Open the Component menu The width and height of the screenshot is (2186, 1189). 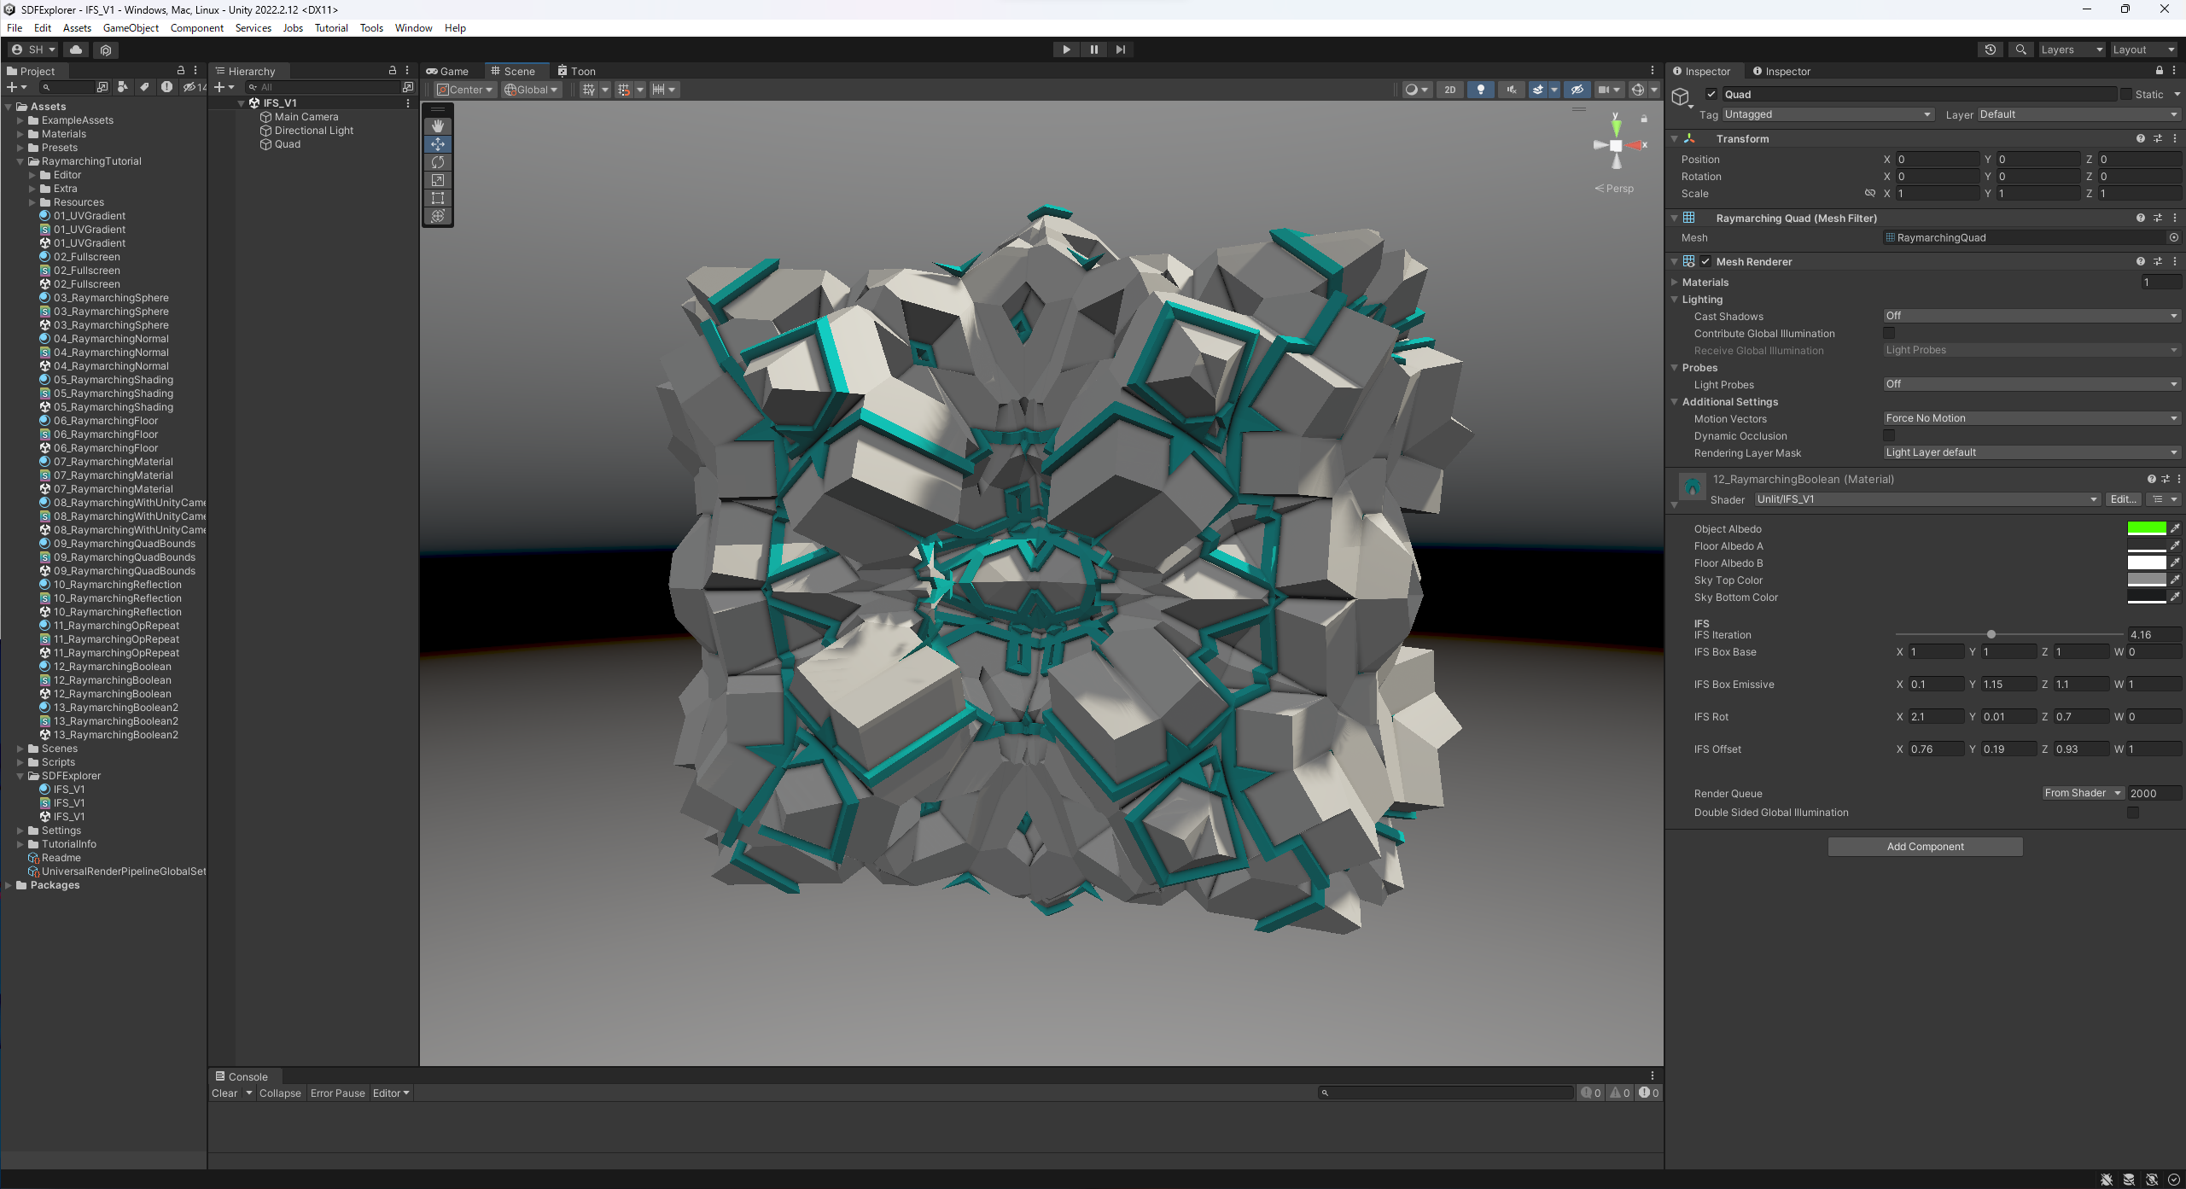(x=196, y=28)
